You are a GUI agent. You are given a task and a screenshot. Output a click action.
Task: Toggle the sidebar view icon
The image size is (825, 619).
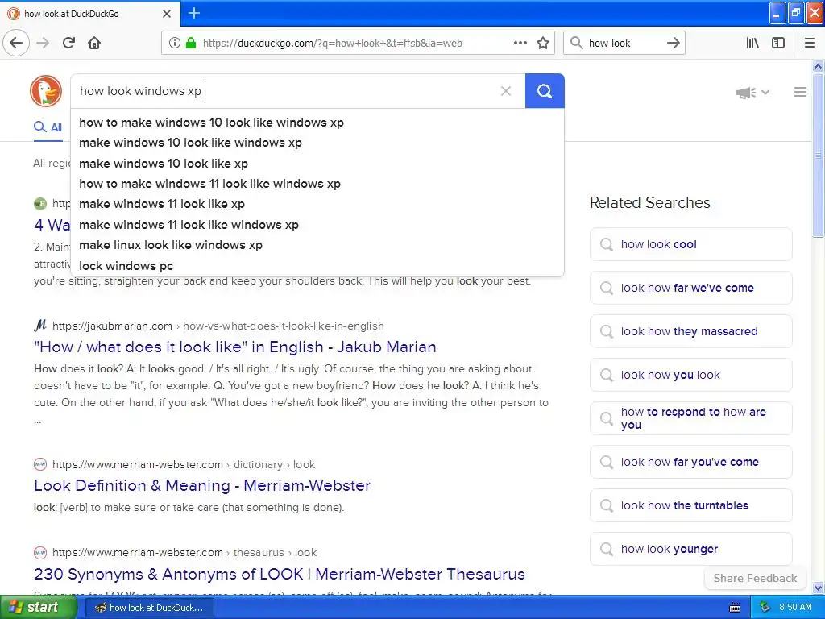tap(778, 43)
